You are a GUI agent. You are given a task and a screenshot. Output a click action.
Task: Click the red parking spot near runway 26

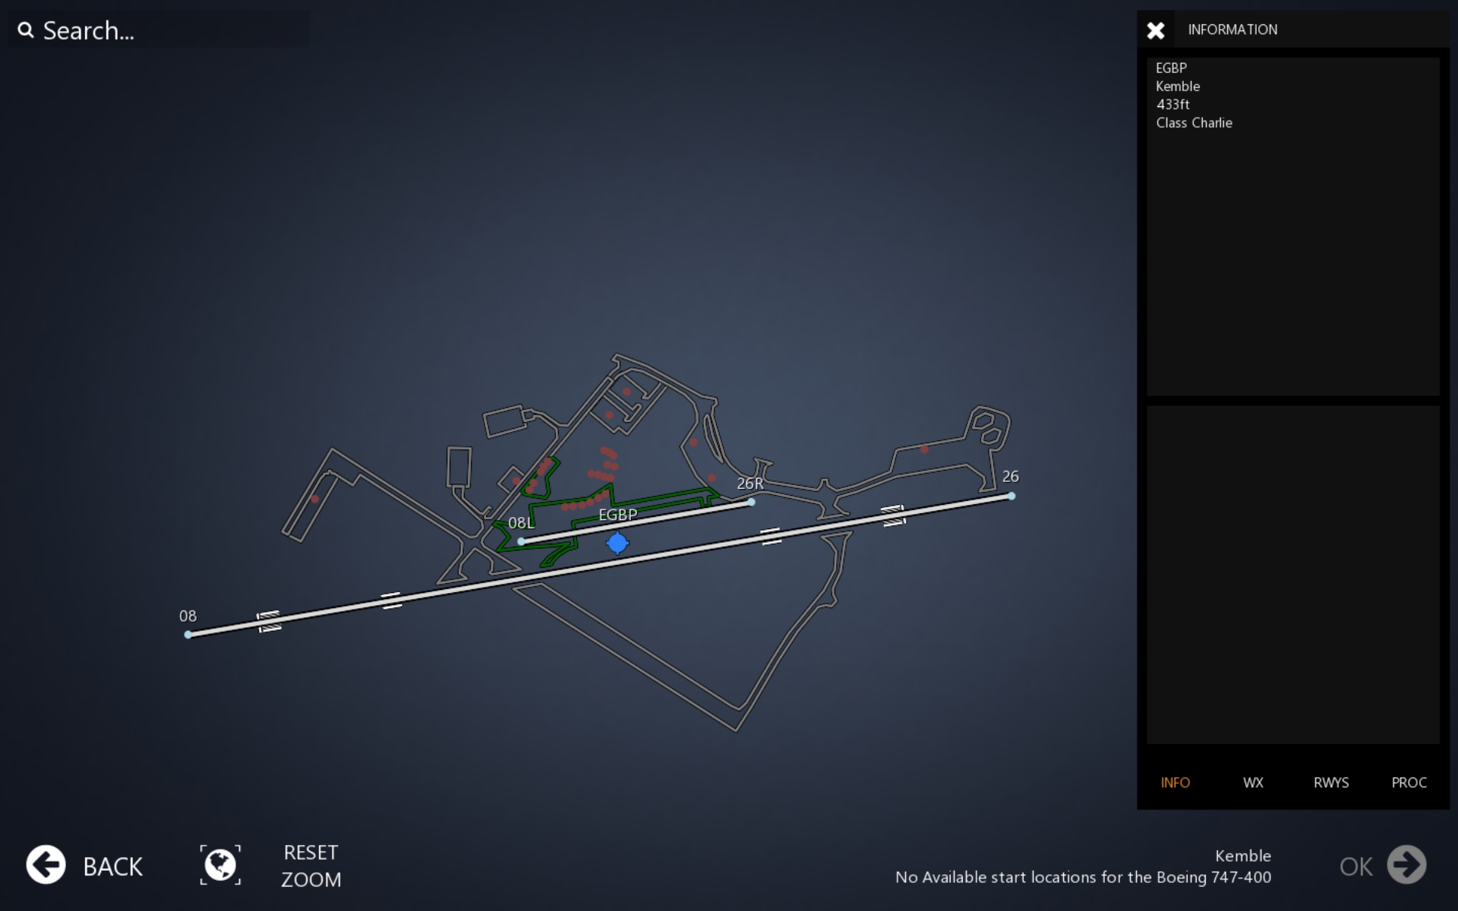point(924,449)
